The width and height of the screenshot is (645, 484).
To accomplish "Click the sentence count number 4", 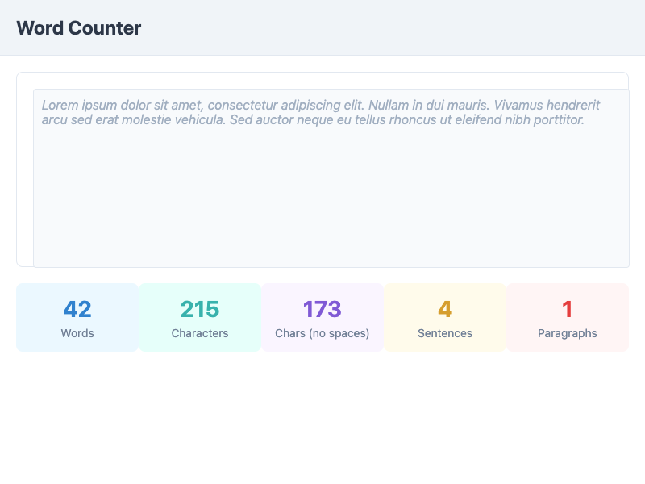I will 445,308.
